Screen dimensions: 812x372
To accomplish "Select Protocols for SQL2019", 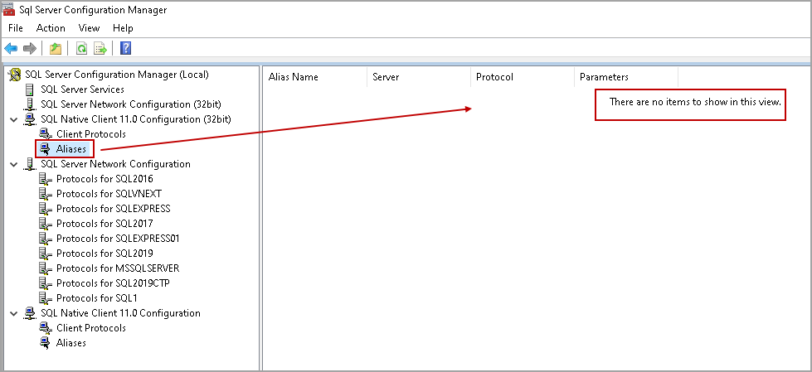I will (x=105, y=254).
